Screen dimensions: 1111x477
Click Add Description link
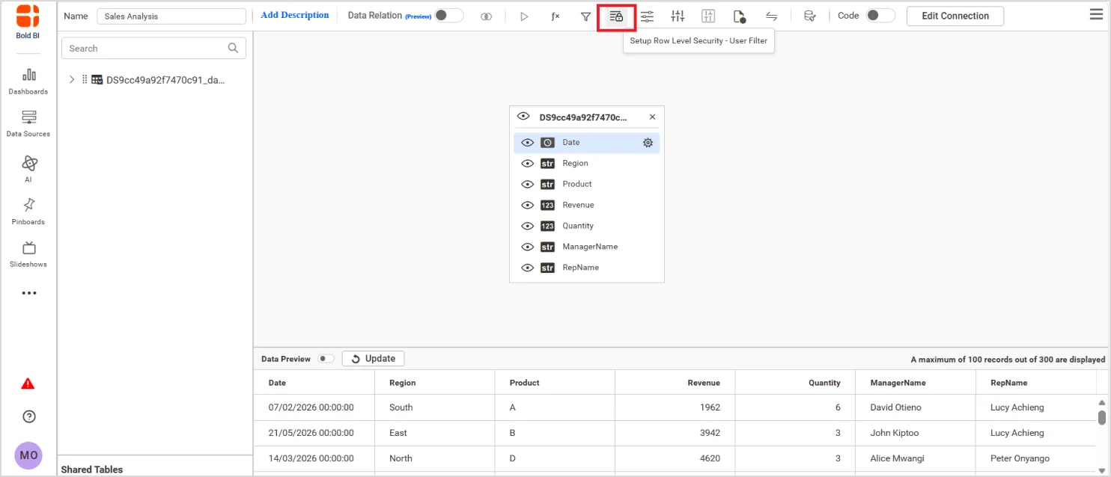click(295, 15)
